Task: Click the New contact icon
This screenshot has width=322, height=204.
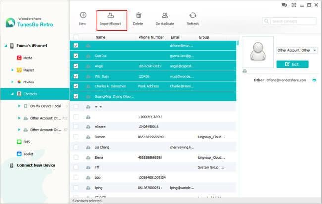Action: coord(83,15)
